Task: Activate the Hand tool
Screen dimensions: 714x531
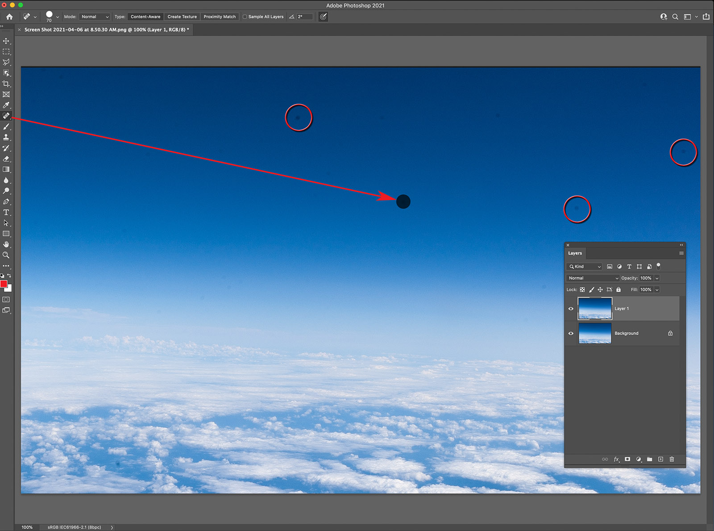Action: click(x=6, y=244)
